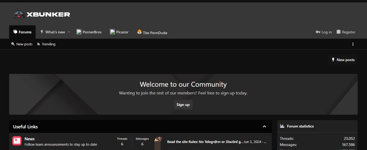367x150 pixels.
Task: Open the News forum title
Action: pyautogui.click(x=30, y=139)
